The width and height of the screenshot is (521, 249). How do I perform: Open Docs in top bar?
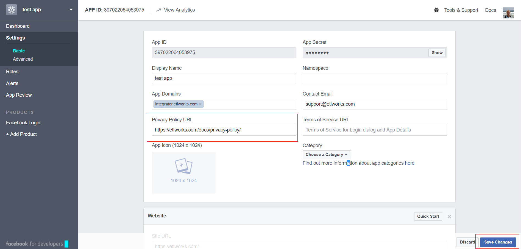pos(490,10)
